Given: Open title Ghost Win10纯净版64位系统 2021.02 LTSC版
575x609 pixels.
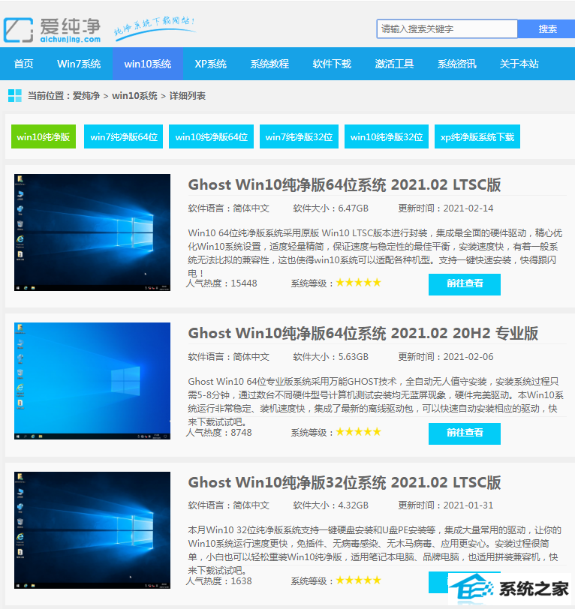Looking at the screenshot, I should pyautogui.click(x=345, y=184).
